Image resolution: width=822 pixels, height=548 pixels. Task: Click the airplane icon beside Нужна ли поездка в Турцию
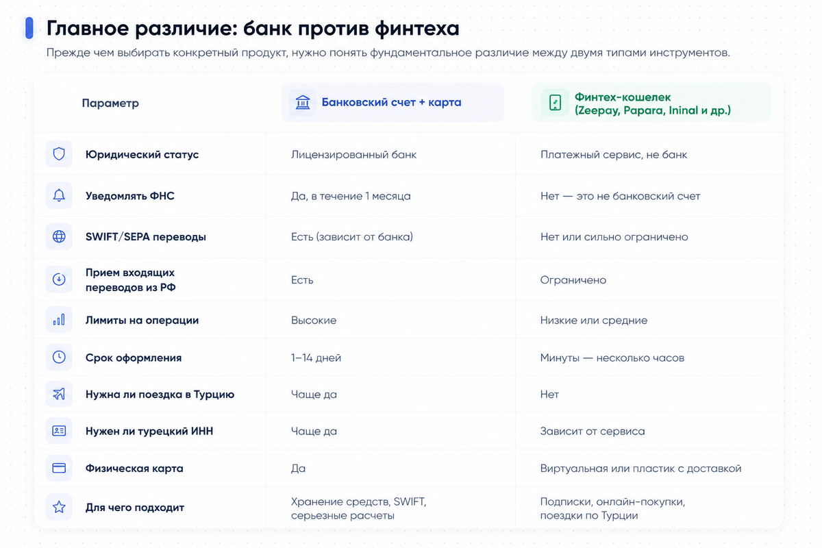(59, 395)
